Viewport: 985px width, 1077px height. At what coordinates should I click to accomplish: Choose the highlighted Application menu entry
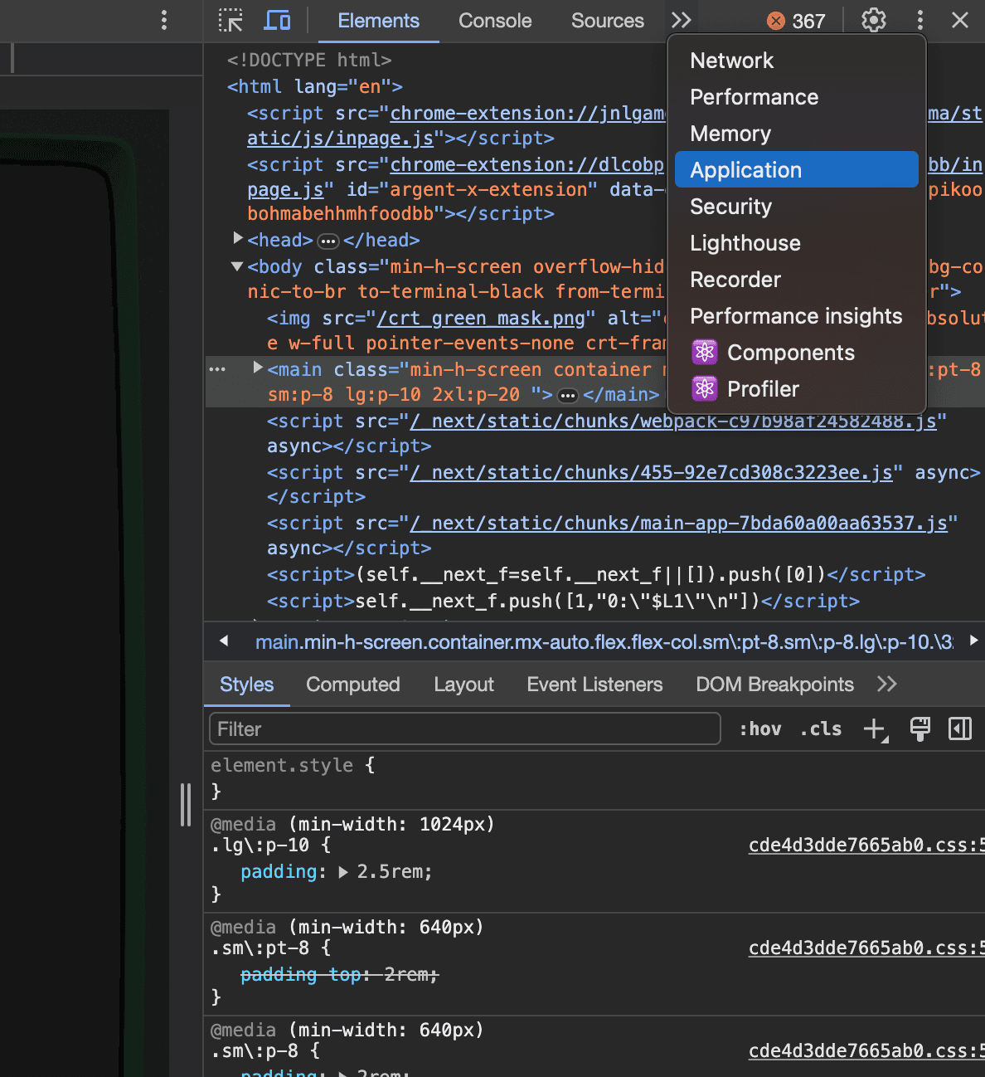[x=797, y=170]
